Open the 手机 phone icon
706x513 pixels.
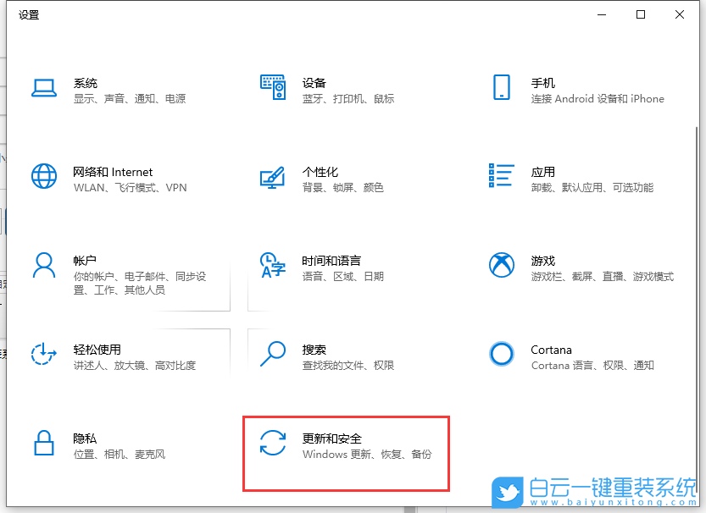(502, 86)
